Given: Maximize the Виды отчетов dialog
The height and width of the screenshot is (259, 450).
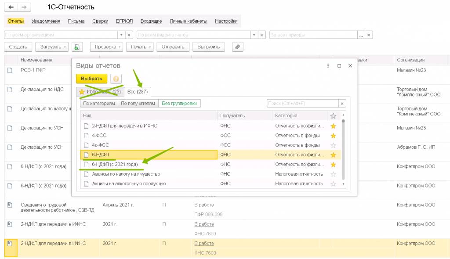Looking at the screenshot, I should coord(339,66).
